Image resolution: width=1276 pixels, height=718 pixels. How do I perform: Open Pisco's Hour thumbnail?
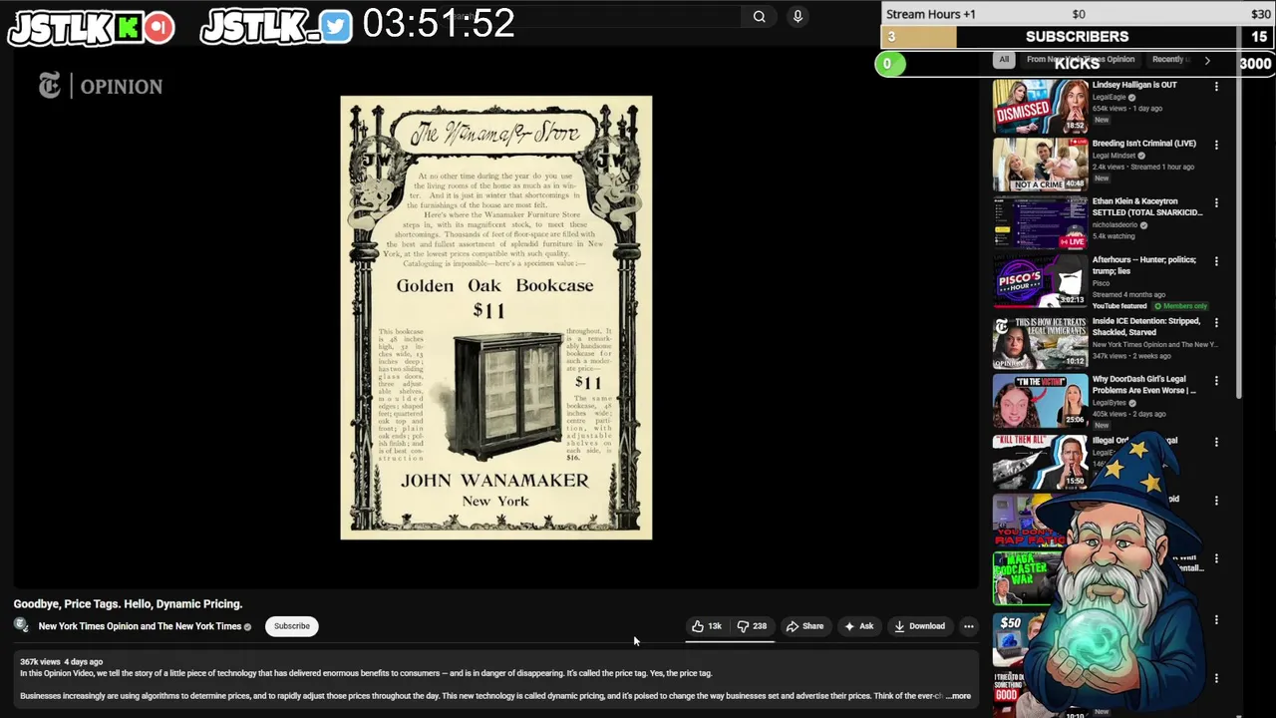[x=1040, y=281]
